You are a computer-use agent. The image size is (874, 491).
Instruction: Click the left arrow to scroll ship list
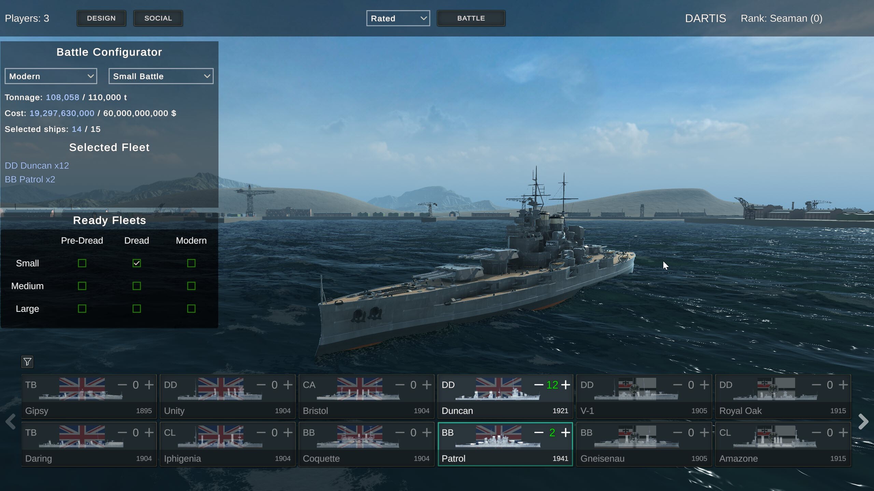10,422
